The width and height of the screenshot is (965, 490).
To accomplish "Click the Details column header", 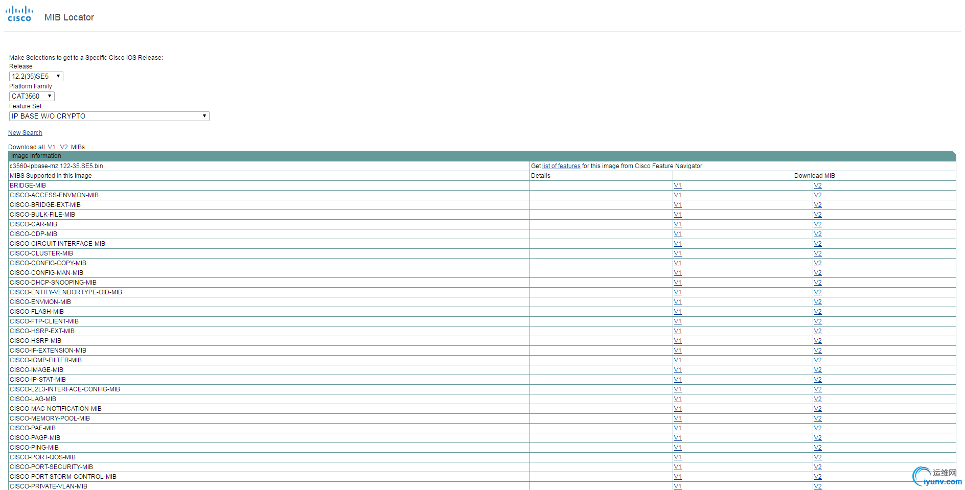I will tap(601, 176).
